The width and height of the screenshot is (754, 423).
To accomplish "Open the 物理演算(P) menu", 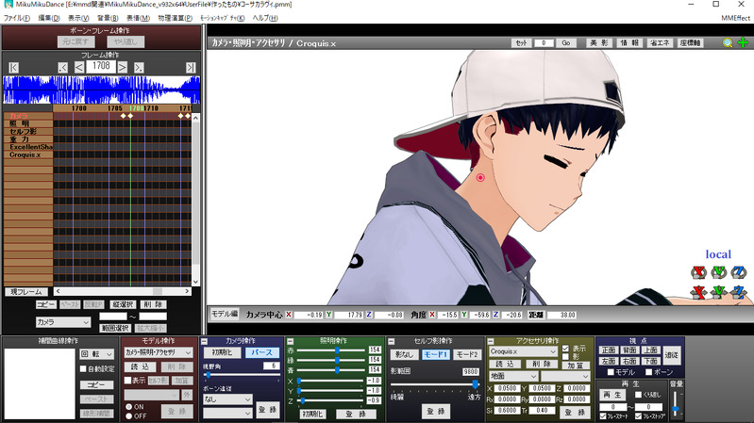I will coord(175,18).
